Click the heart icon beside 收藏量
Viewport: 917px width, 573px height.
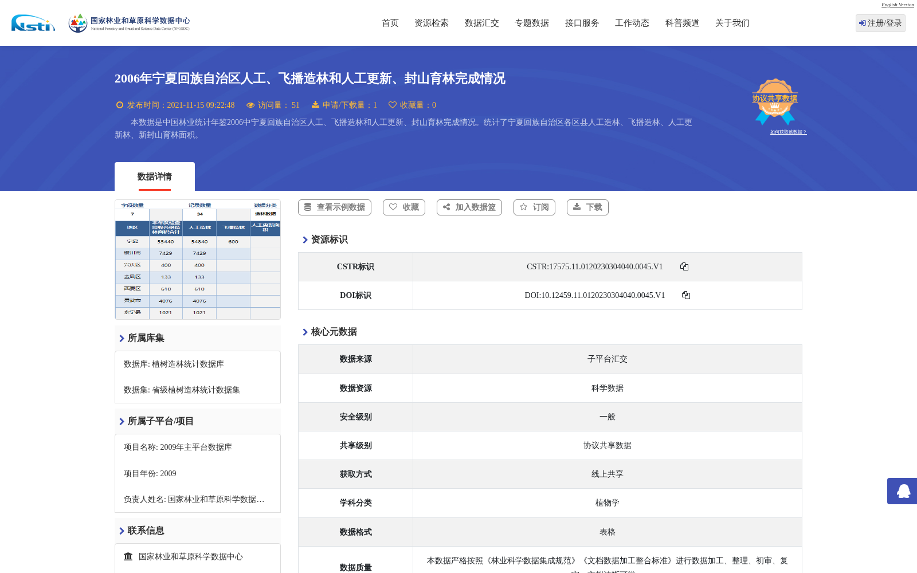coord(393,105)
